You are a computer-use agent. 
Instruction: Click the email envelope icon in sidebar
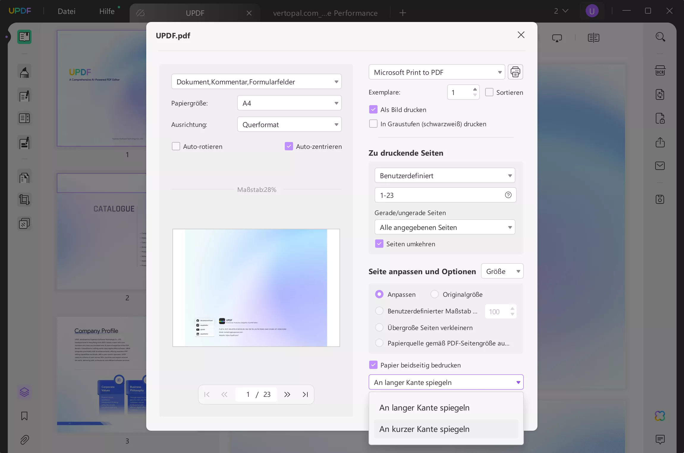point(660,166)
